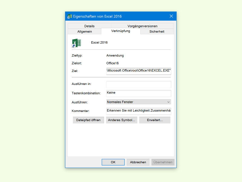Click into the Ziel path field
Screen dimensions: 242x182
[x=139, y=71]
